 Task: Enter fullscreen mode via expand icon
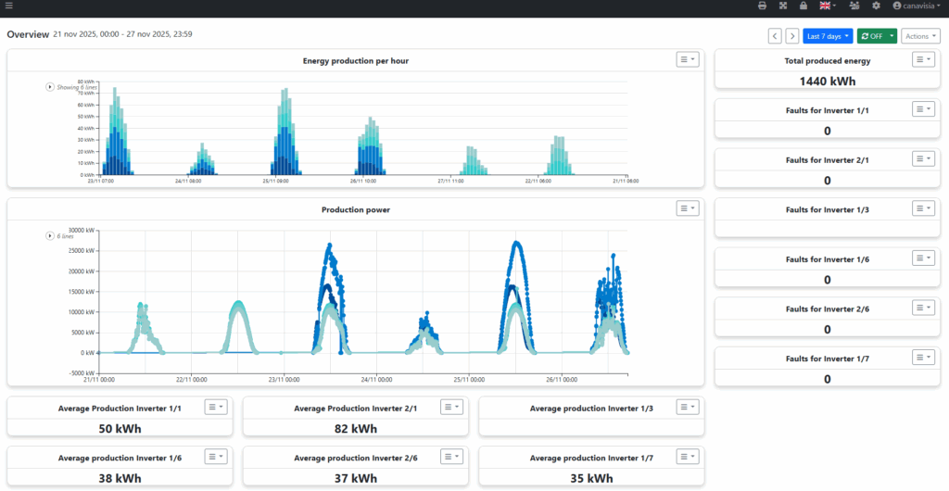[x=782, y=6]
